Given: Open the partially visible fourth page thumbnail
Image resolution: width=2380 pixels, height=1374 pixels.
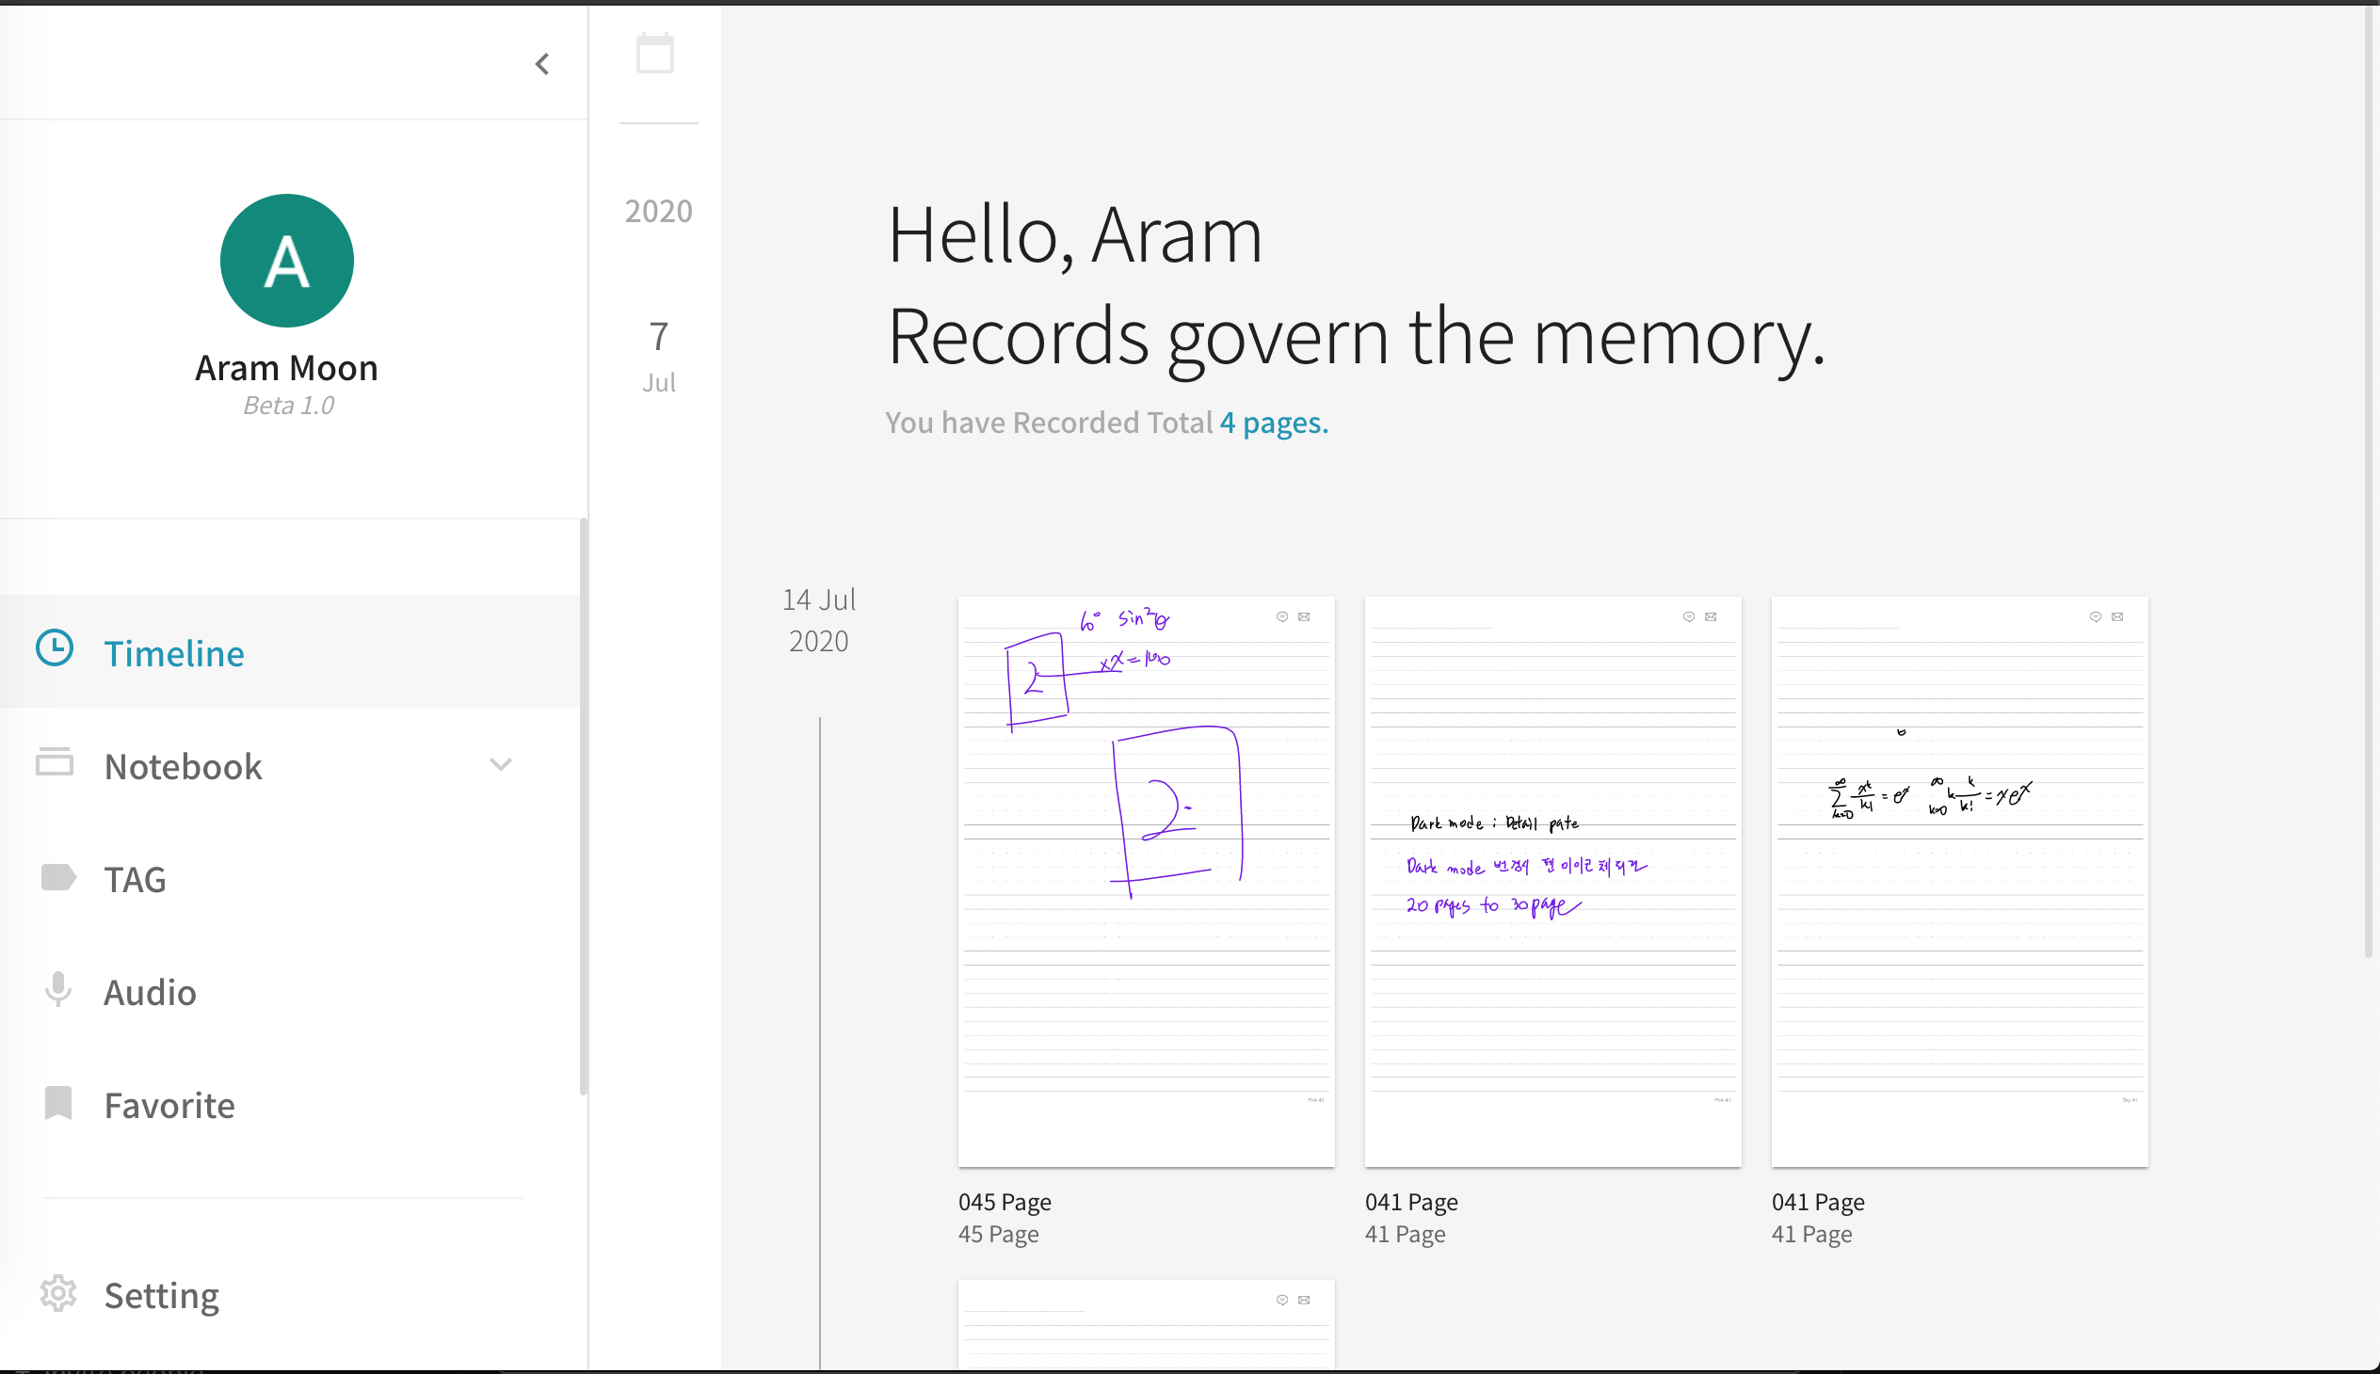Looking at the screenshot, I should click(x=1146, y=1324).
